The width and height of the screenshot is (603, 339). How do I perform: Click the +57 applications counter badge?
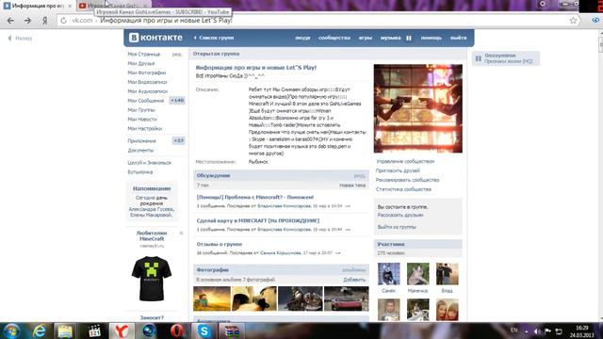point(178,140)
